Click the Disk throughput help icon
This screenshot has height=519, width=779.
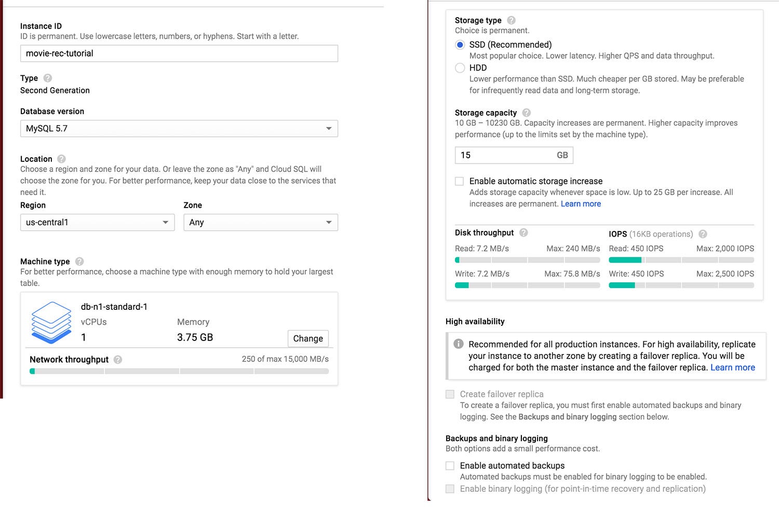click(x=523, y=233)
